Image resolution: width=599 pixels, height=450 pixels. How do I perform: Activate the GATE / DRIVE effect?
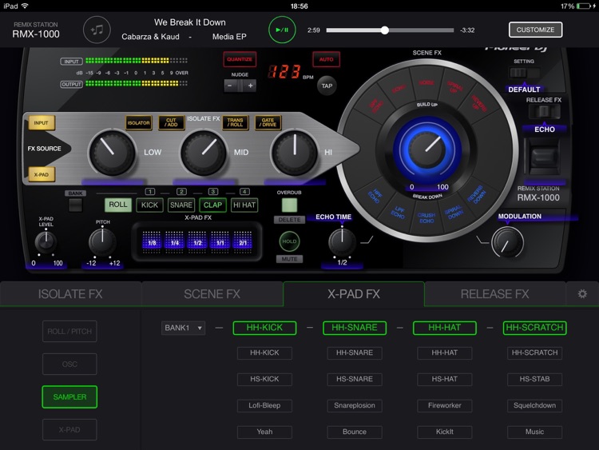click(268, 123)
